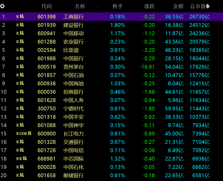Select the 长江电力 stock name
The width and height of the screenshot is (223, 181).
tap(73, 134)
